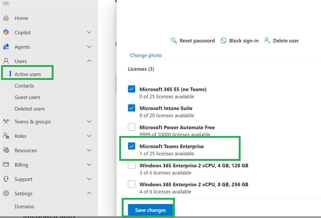The height and width of the screenshot is (218, 321).
Task: Open Guest users page
Action: pyautogui.click(x=27, y=97)
